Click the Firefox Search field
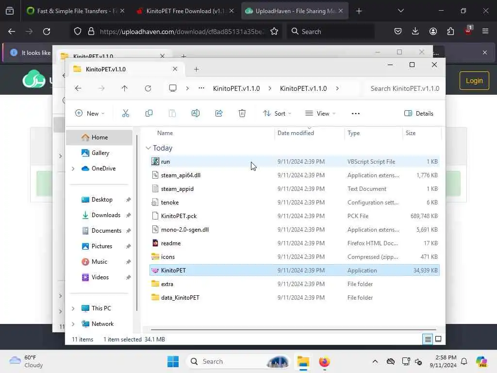This screenshot has width=497, height=373. tap(331, 32)
